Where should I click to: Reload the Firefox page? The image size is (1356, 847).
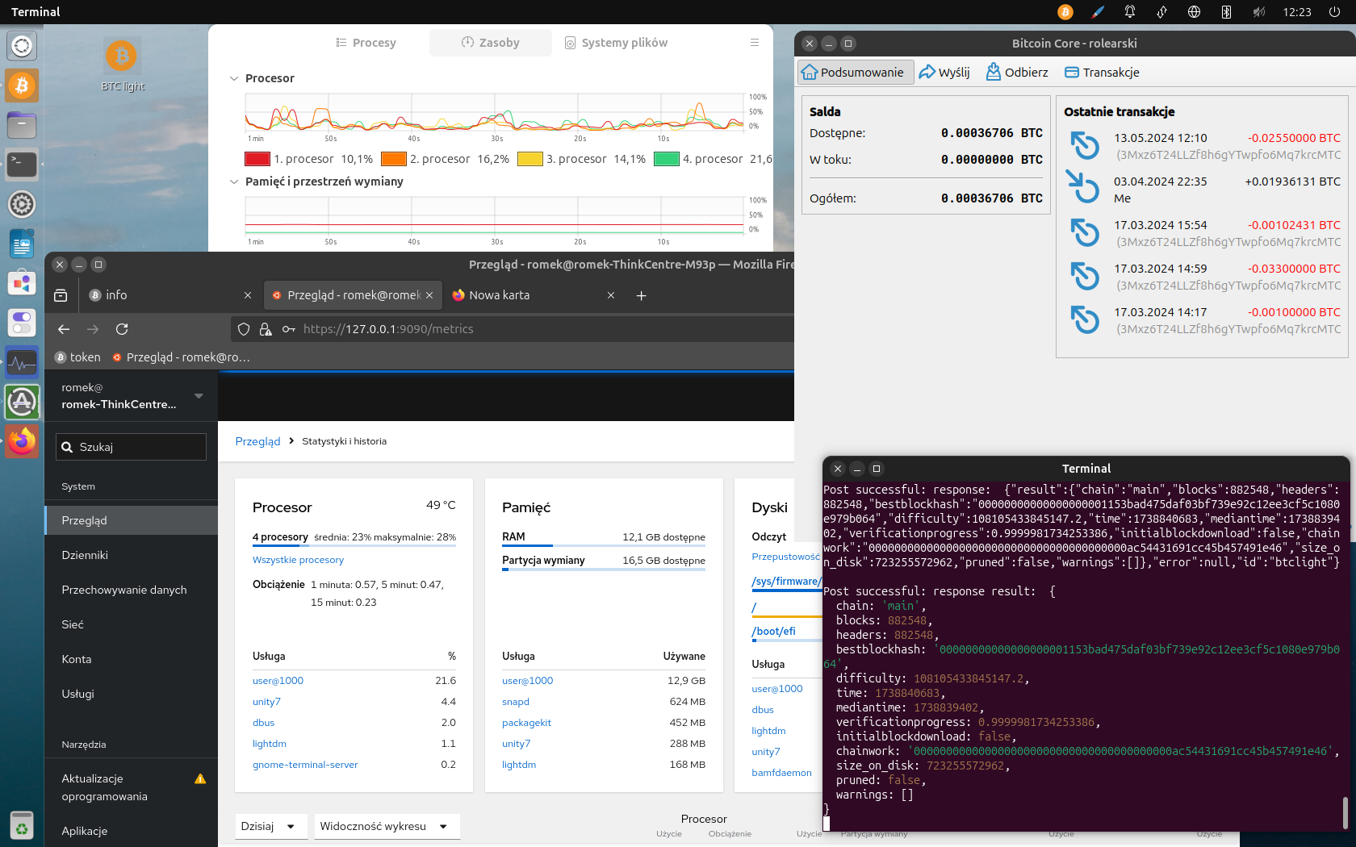(x=122, y=329)
